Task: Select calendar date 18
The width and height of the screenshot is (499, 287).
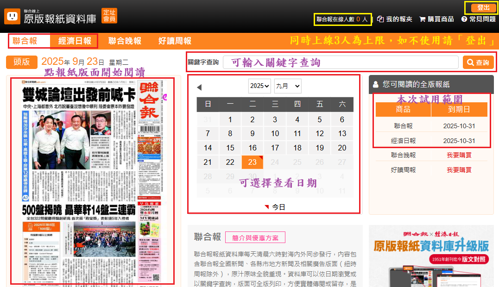Action: pos(297,148)
